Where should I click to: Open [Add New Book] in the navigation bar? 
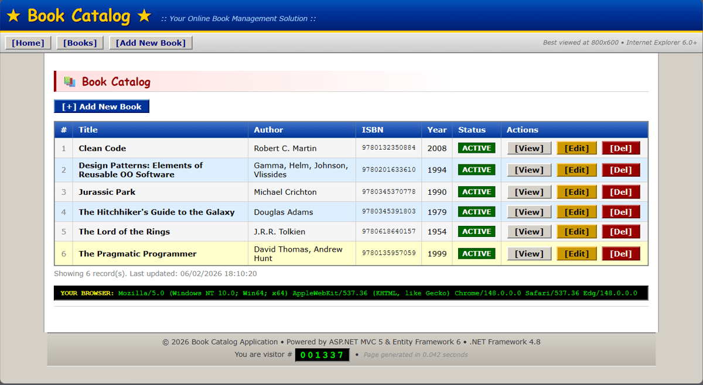[x=151, y=43]
